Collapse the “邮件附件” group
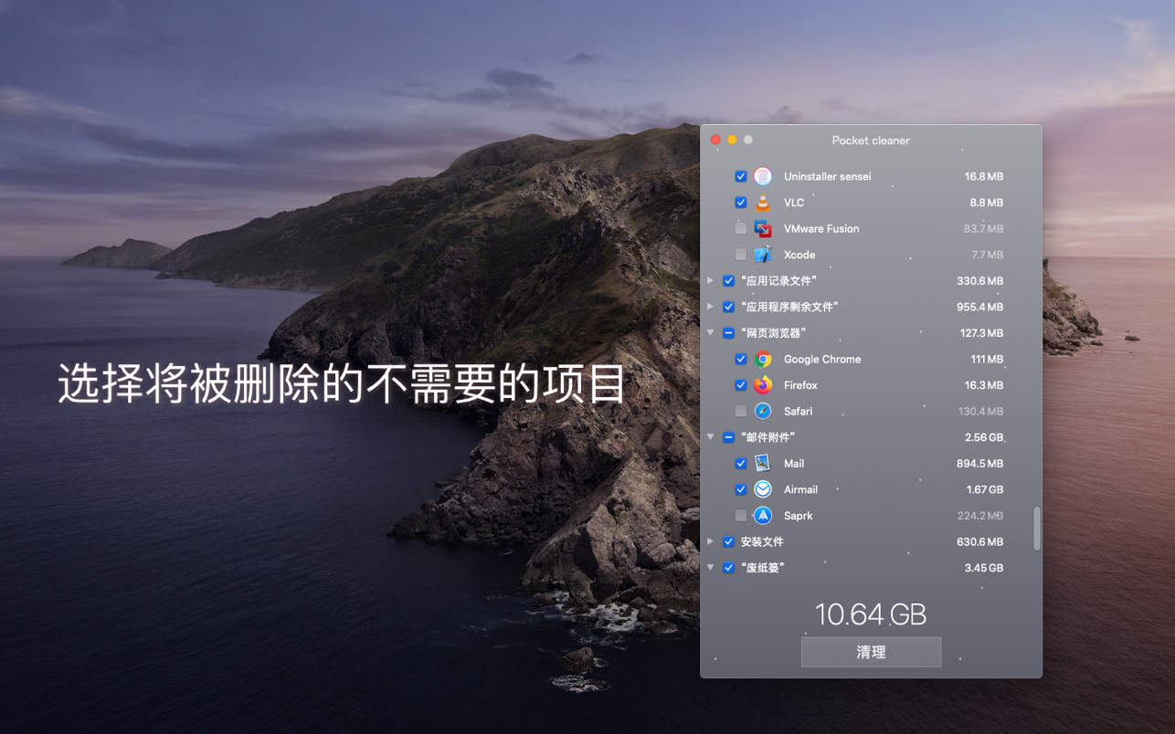The height and width of the screenshot is (734, 1175). 711,437
